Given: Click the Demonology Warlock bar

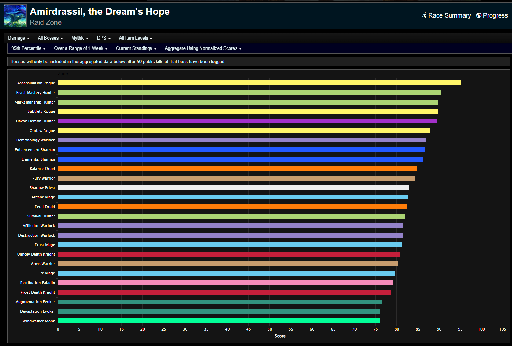Looking at the screenshot, I should tap(242, 140).
